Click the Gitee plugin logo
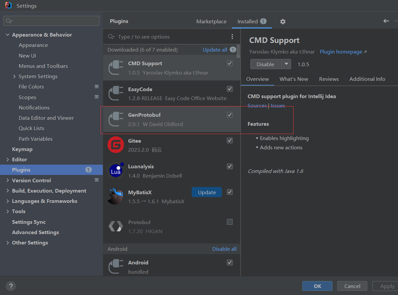The image size is (398, 295). 116,145
